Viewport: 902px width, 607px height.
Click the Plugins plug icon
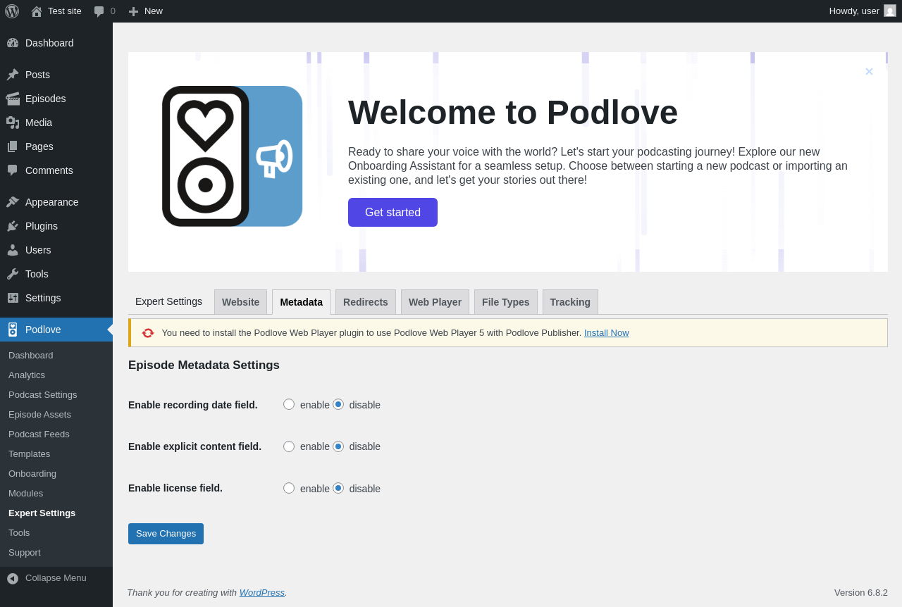coord(13,226)
